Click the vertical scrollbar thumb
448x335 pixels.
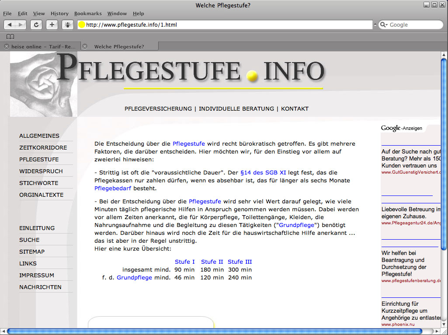pyautogui.click(x=444, y=154)
